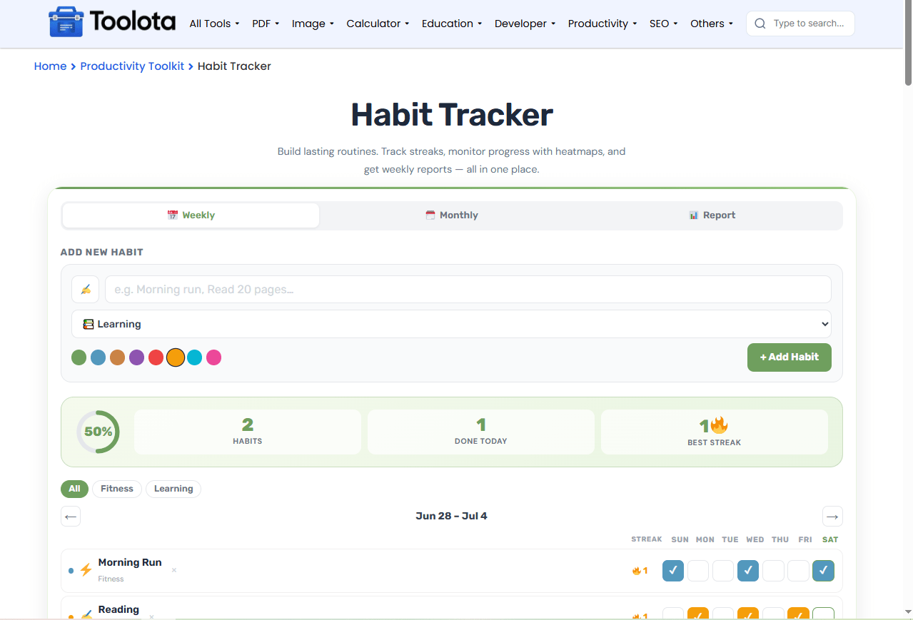The image size is (913, 620).
Task: Uncheck Morning Run on Wednesday
Action: 748,571
